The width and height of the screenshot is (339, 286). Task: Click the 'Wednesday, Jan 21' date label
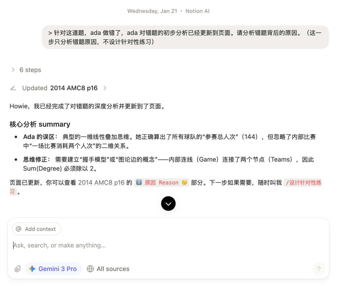pyautogui.click(x=152, y=11)
